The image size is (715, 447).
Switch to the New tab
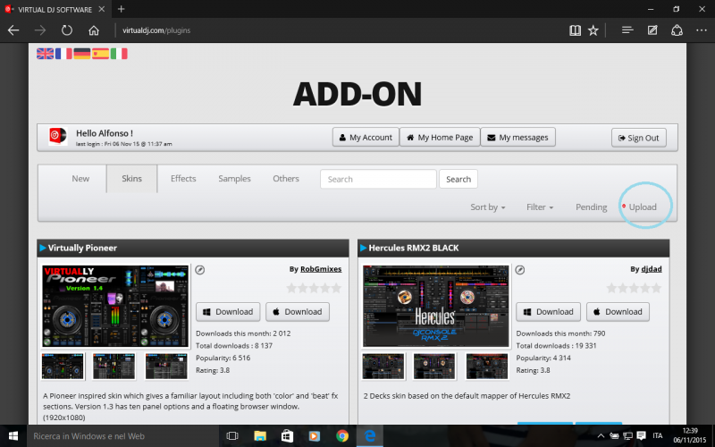(x=80, y=179)
